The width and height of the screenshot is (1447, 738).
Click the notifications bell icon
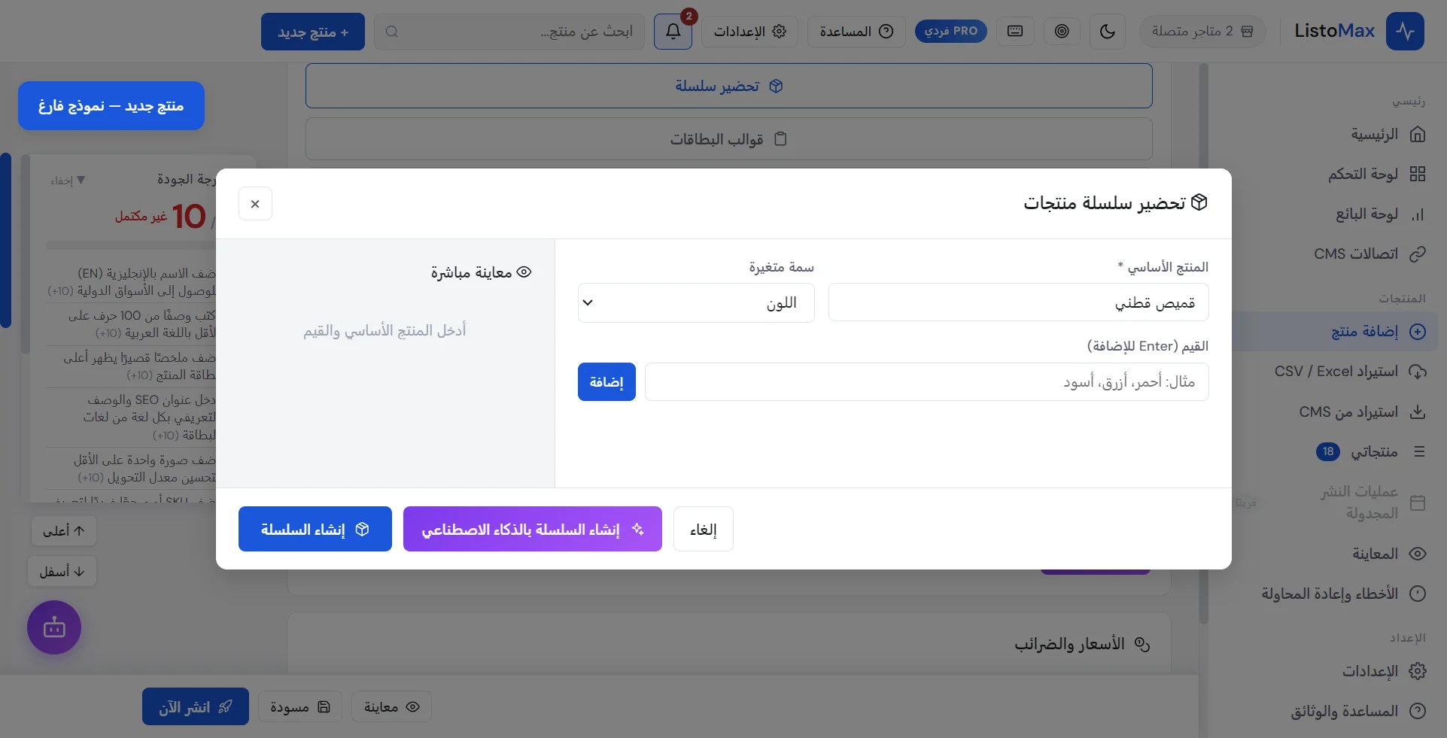pyautogui.click(x=673, y=32)
